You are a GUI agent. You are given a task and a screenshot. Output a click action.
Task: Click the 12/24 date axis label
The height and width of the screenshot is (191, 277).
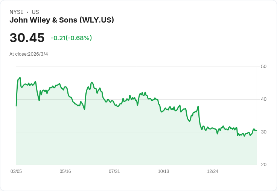(x=213, y=171)
